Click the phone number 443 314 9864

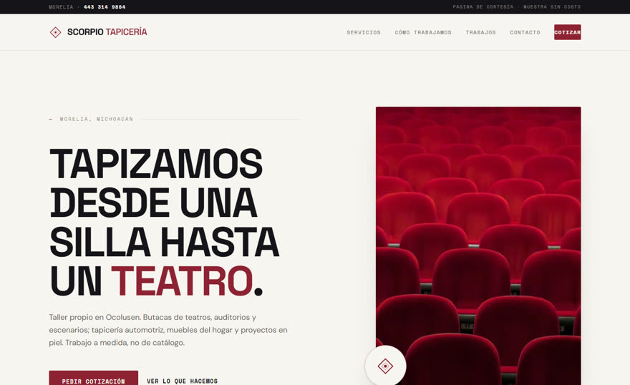click(x=105, y=7)
